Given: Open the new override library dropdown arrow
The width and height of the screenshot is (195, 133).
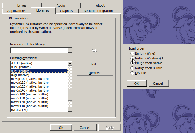Looking at the screenshot, I should coord(70,50).
